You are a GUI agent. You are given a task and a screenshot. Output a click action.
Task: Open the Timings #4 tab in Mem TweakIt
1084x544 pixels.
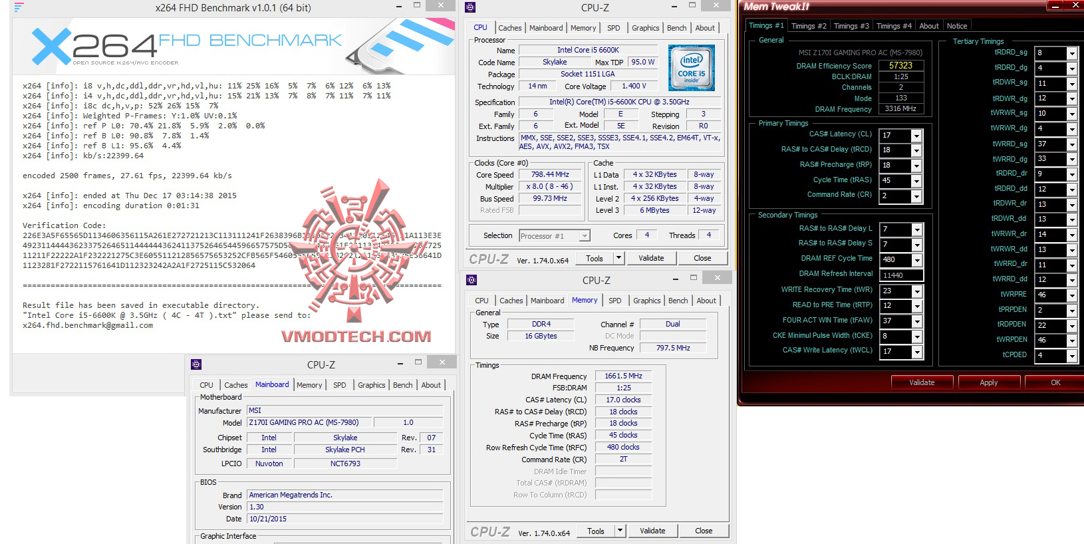894,26
